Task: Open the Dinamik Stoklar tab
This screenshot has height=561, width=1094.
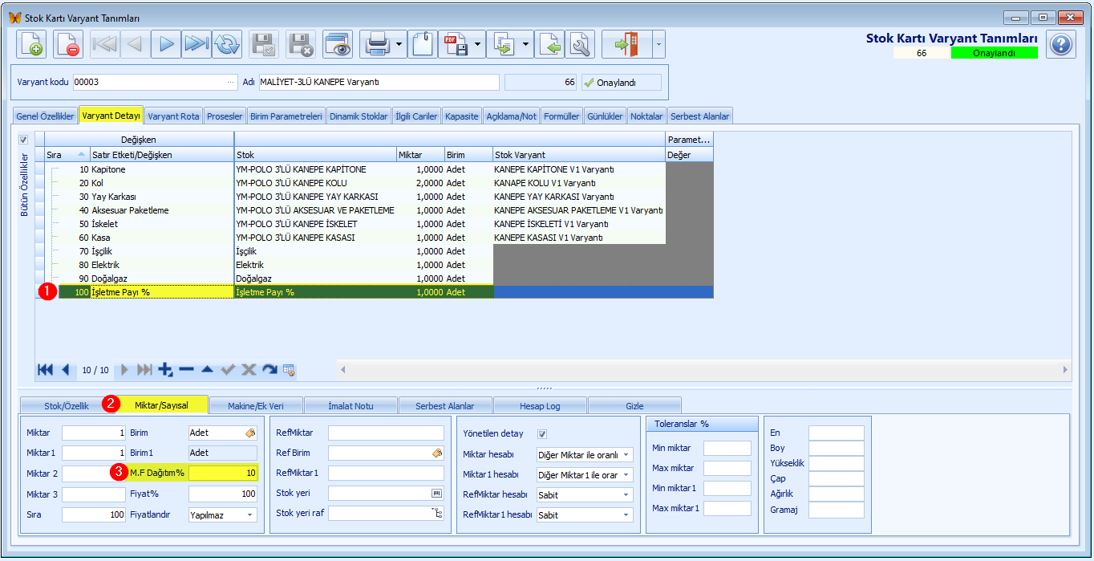Action: tap(359, 116)
